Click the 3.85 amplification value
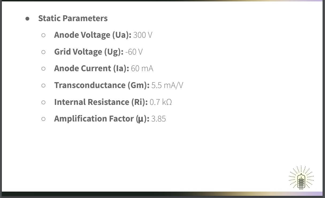Image resolution: width=325 pixels, height=198 pixels. 158,119
